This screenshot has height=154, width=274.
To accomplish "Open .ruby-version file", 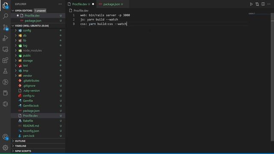I will (x=31, y=91).
